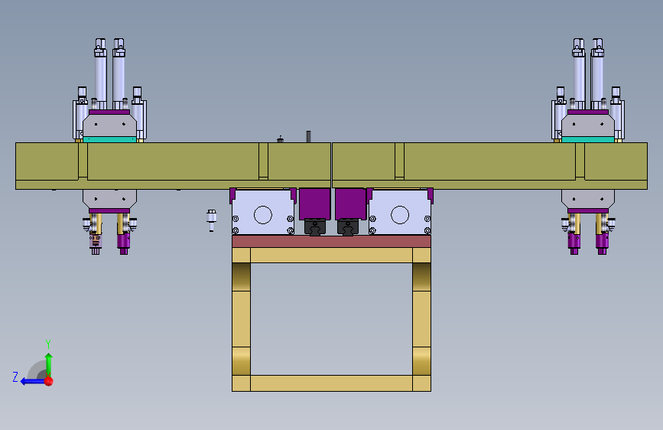Select the left black linear guide carriage

[x=315, y=227]
